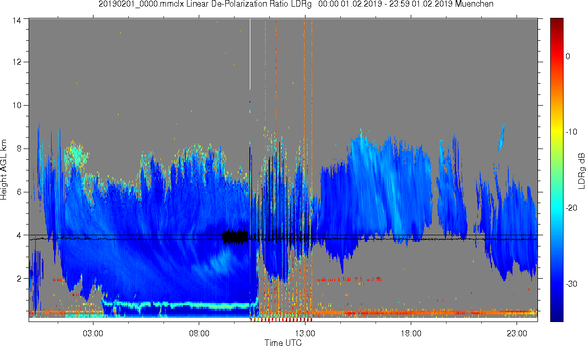The height and width of the screenshot is (346, 586).
Task: Click the -10 dB colorbar label
Action: click(571, 132)
